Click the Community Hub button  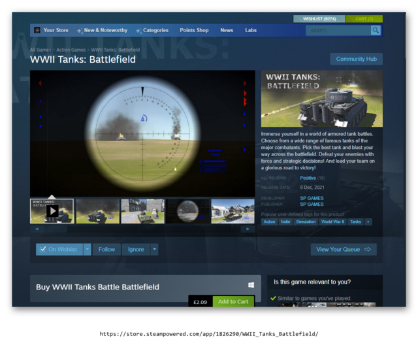click(357, 59)
